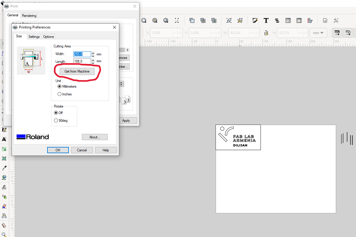Click the group objects icon

(x=229, y=20)
